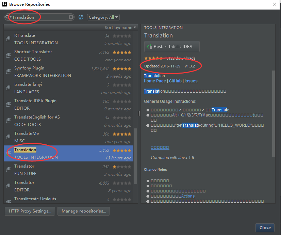Open Manage repositories dialog
This screenshot has height=235, width=281.
84,211
